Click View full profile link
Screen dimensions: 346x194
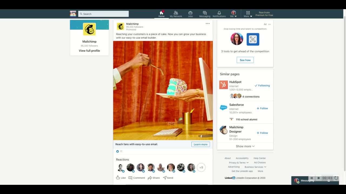pyautogui.click(x=89, y=51)
